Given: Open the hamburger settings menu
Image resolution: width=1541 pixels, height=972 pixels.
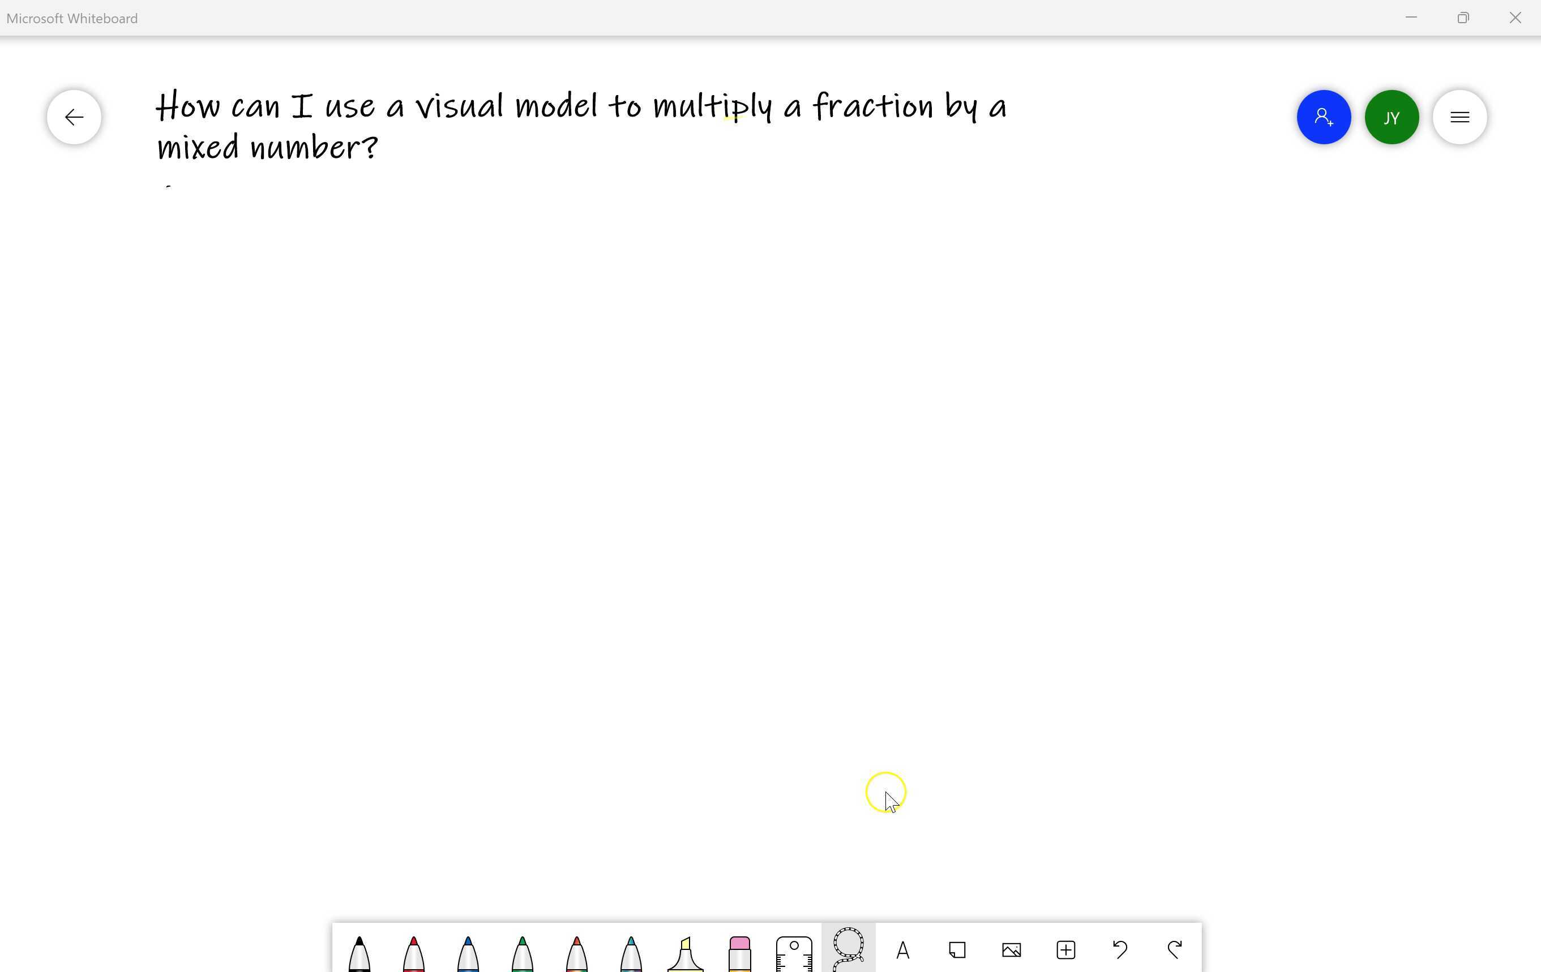Looking at the screenshot, I should coord(1459,117).
